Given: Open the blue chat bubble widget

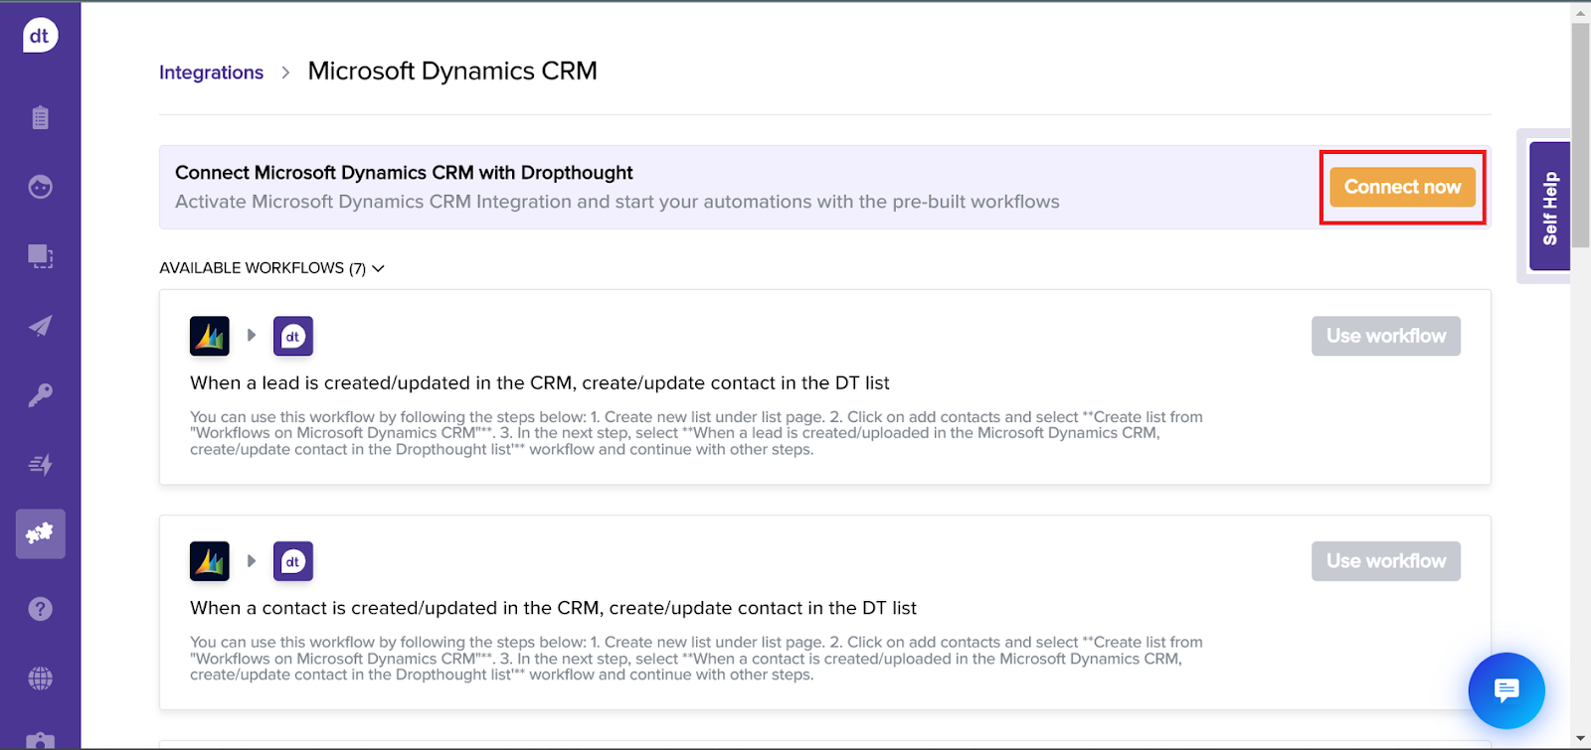Looking at the screenshot, I should point(1506,690).
